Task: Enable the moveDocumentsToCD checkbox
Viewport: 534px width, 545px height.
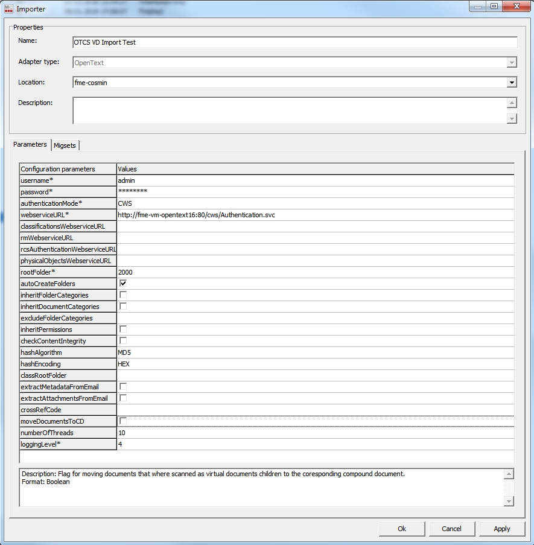Action: (123, 421)
